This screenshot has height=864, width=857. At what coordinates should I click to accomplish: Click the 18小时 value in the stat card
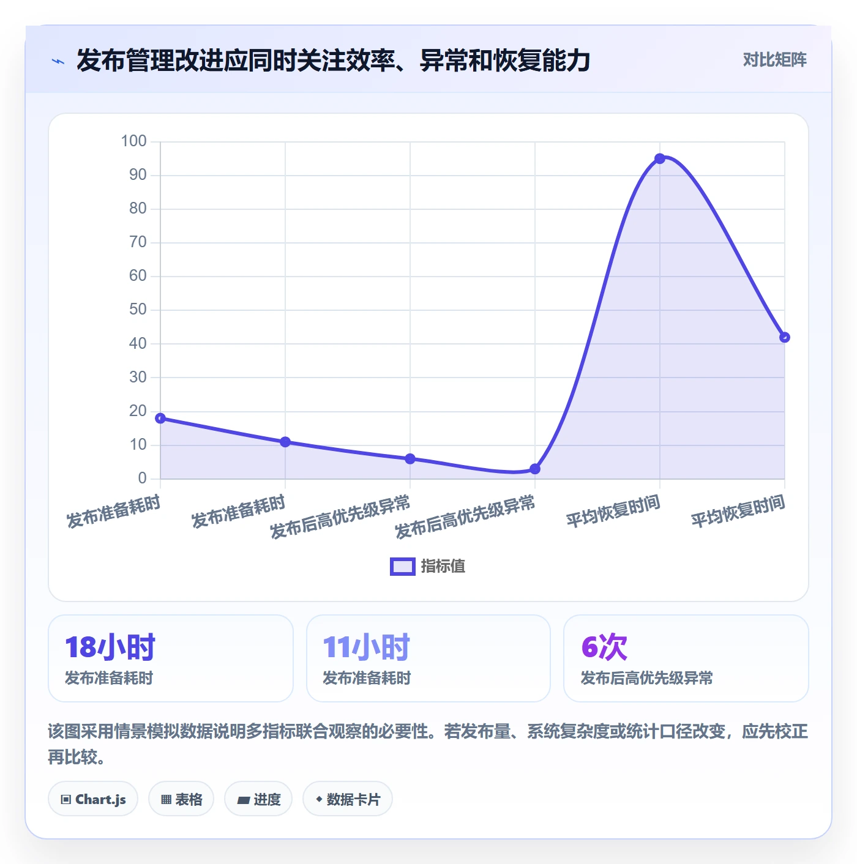click(110, 647)
